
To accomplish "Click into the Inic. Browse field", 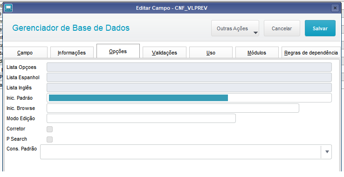I will click(x=173, y=108).
